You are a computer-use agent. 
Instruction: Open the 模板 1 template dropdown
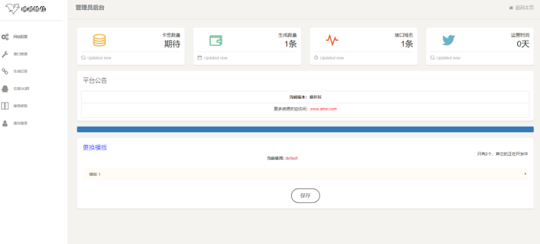(x=305, y=174)
